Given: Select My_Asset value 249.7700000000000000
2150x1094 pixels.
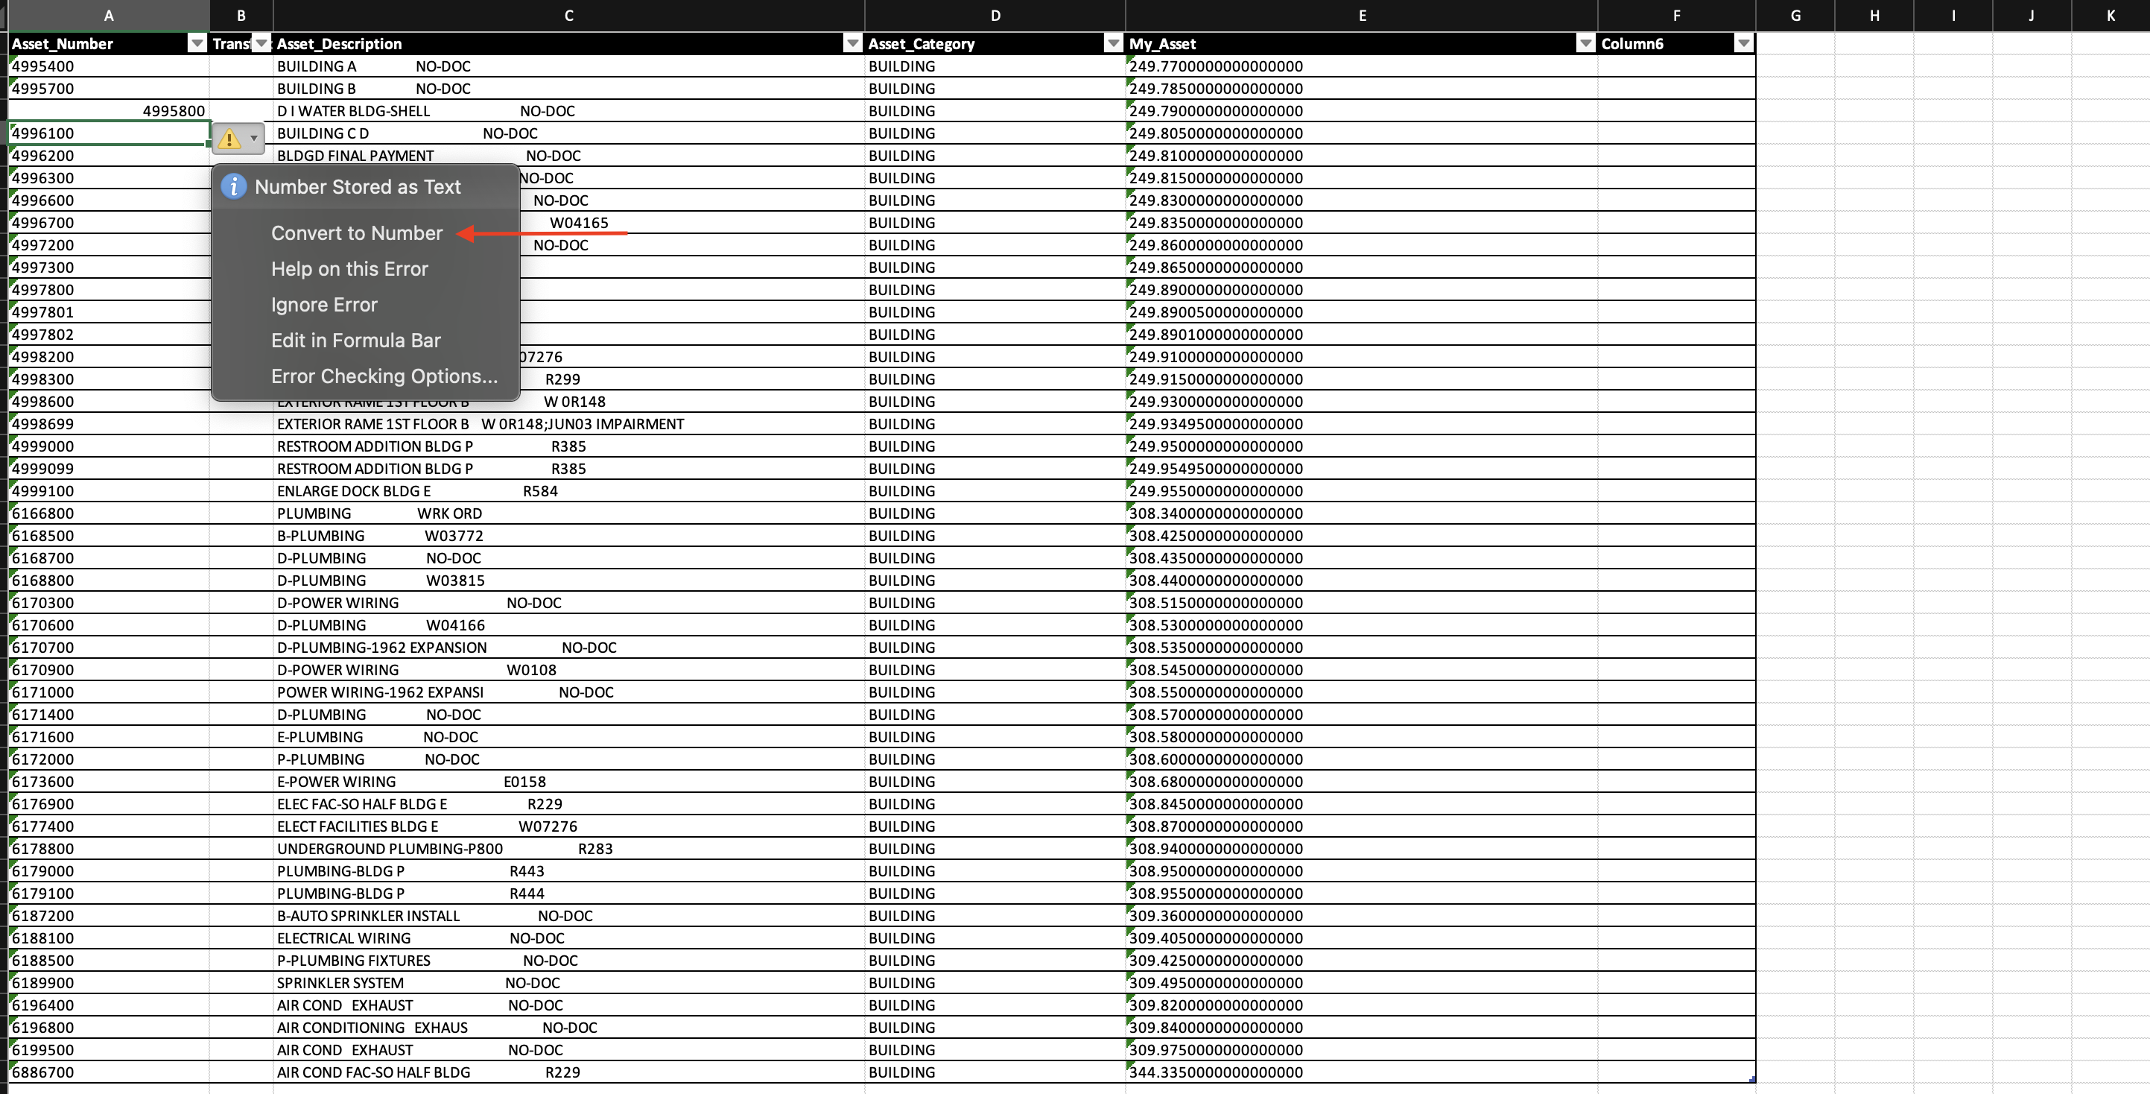Looking at the screenshot, I should click(x=1361, y=66).
